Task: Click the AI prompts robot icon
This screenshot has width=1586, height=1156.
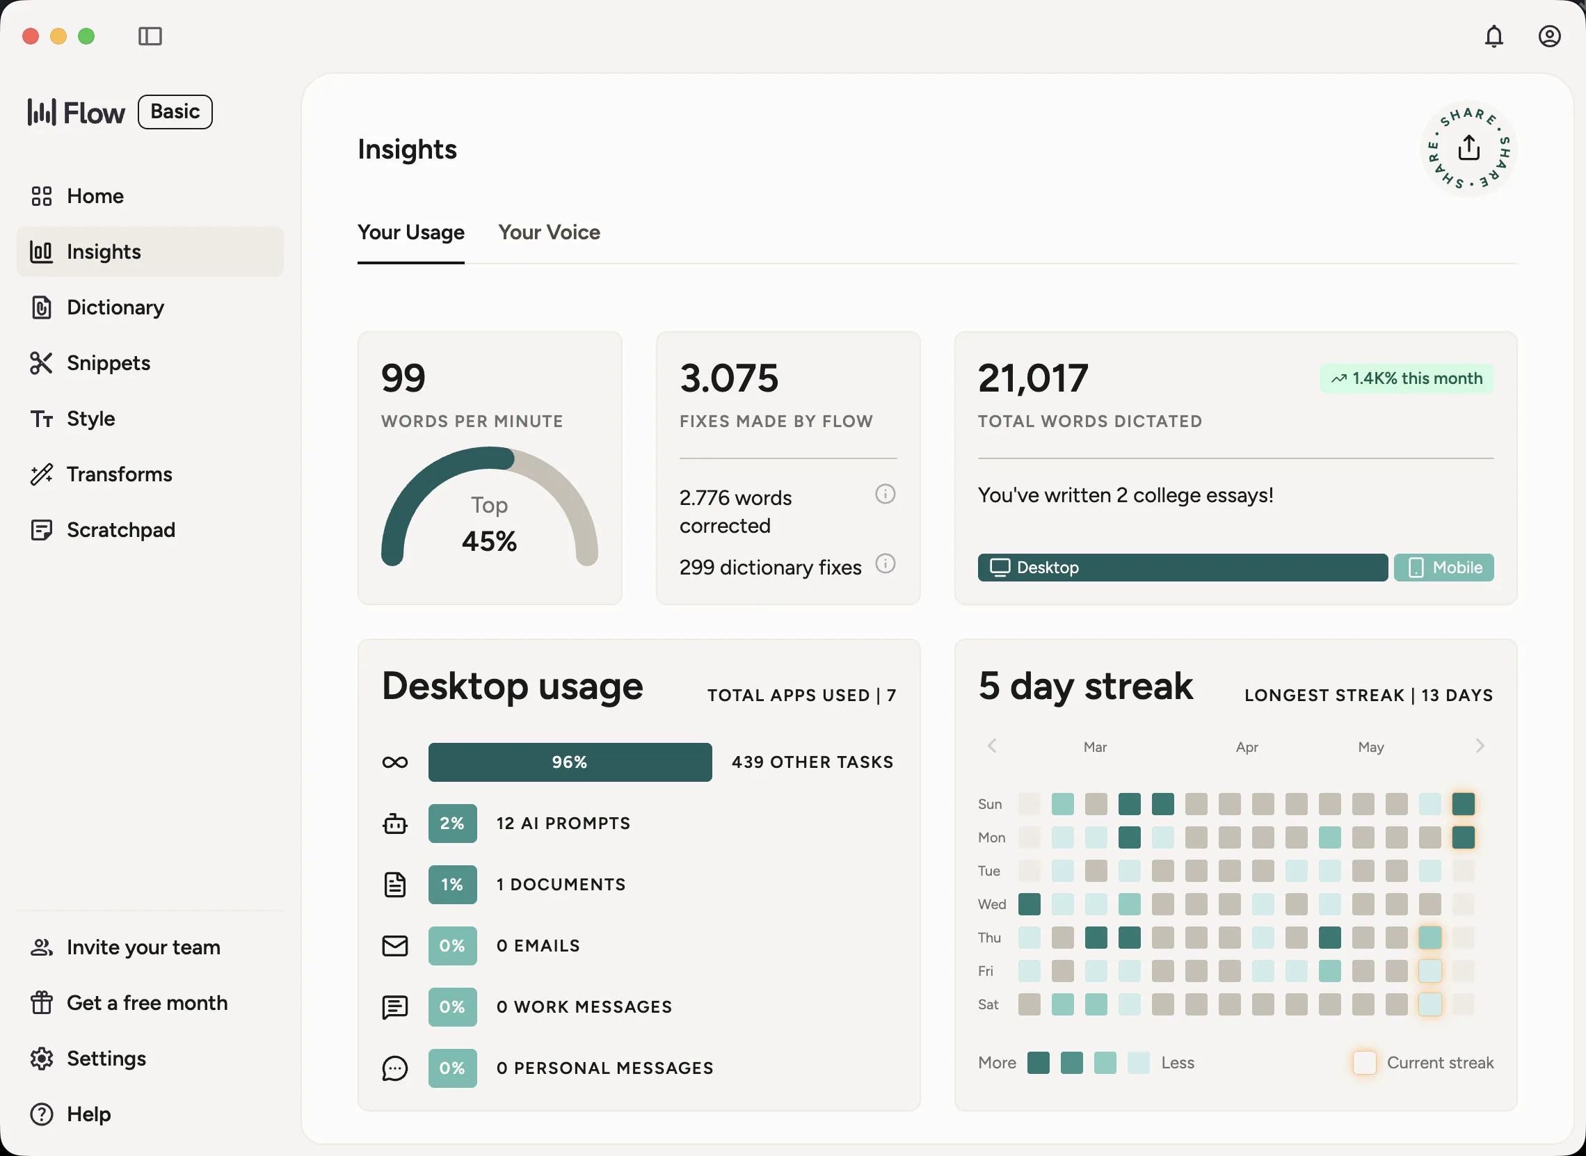Action: tap(394, 824)
